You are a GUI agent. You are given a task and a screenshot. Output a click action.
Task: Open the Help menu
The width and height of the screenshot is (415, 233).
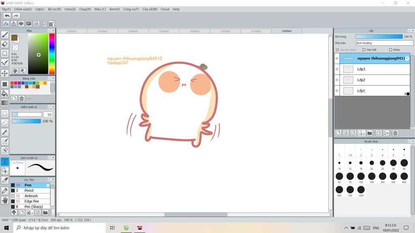176,9
